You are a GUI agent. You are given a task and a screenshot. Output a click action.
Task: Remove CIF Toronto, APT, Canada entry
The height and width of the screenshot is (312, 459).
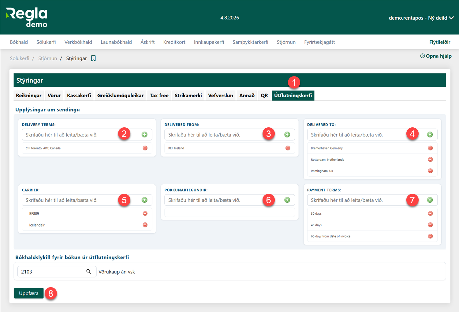pyautogui.click(x=145, y=148)
